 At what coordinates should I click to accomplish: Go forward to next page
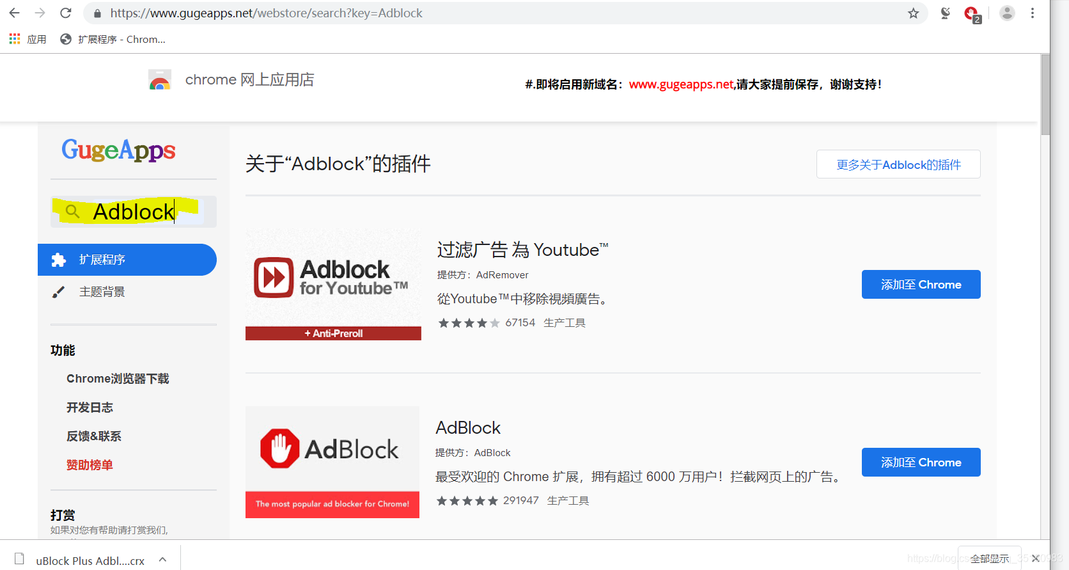pyautogui.click(x=40, y=13)
